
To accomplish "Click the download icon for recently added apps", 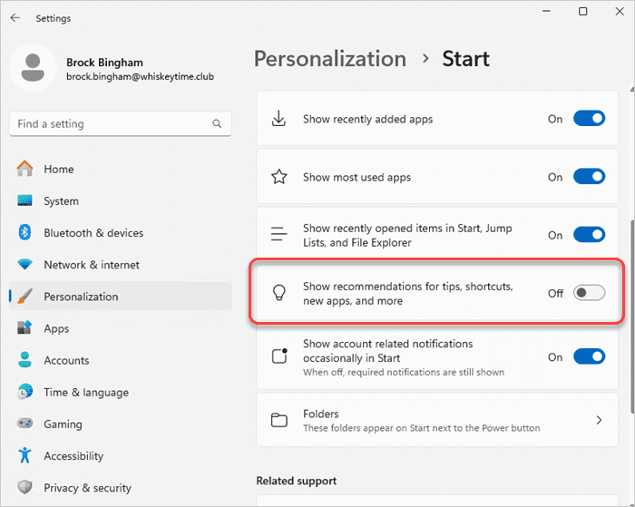I will (x=279, y=118).
